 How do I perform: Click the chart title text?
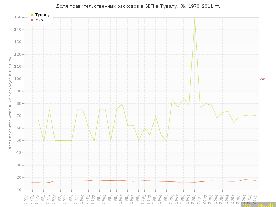138,6
